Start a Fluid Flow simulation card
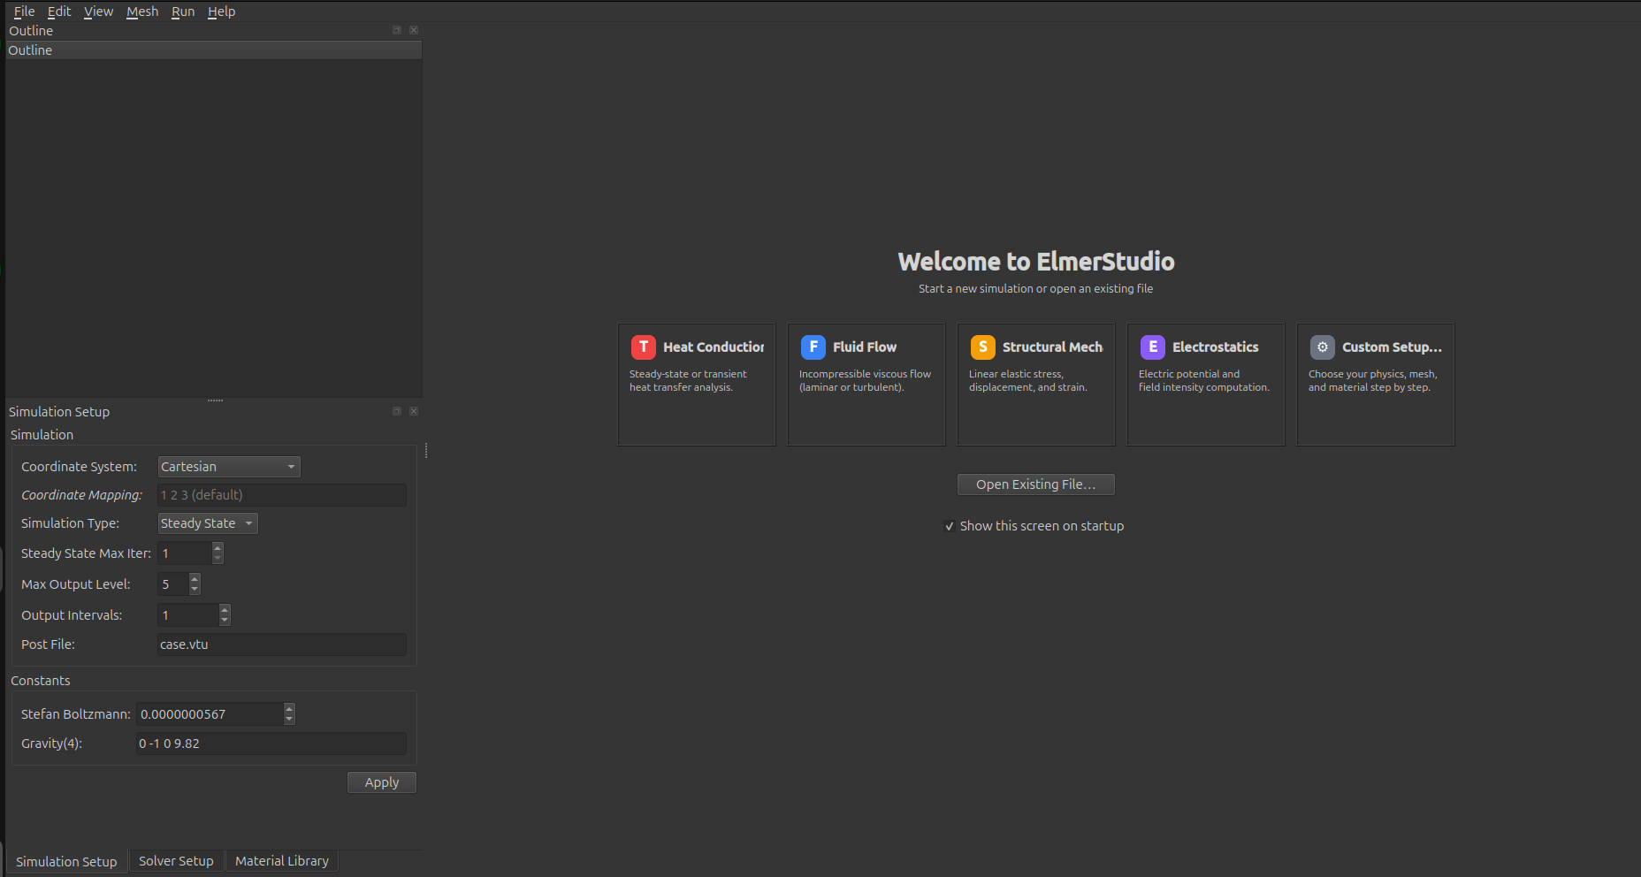The image size is (1641, 877). (x=866, y=385)
